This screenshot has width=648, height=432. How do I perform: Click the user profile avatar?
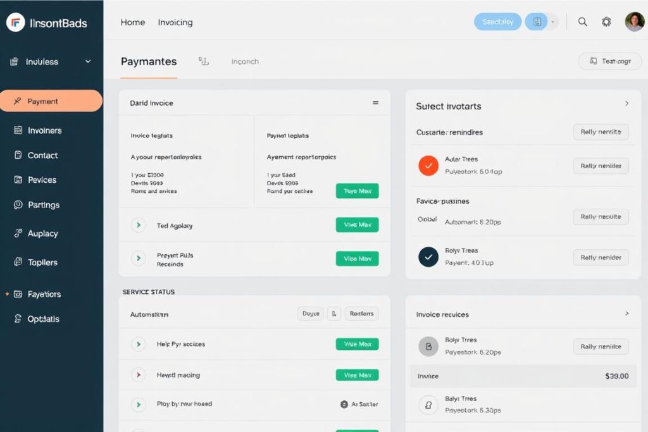tap(634, 22)
